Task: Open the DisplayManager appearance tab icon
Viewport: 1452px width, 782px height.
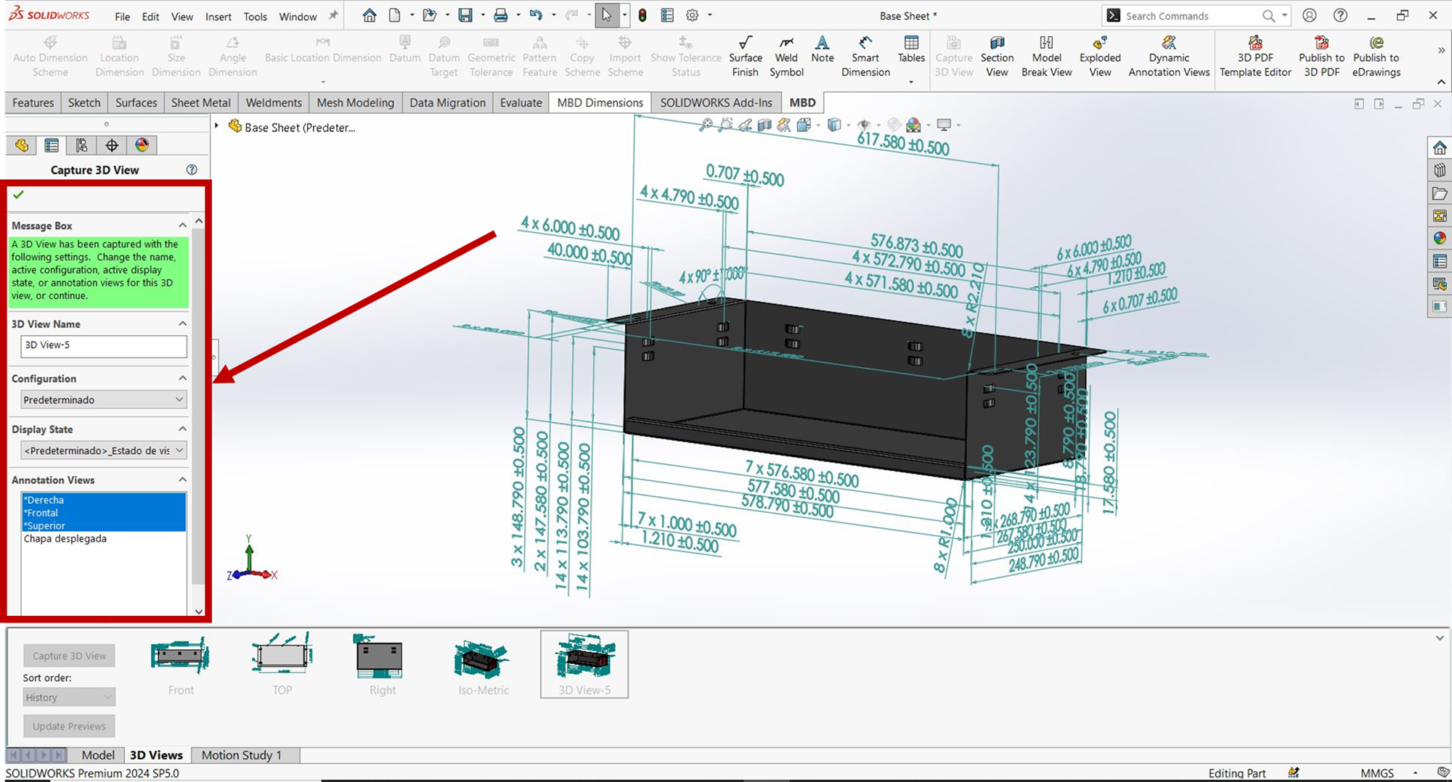Action: point(142,145)
